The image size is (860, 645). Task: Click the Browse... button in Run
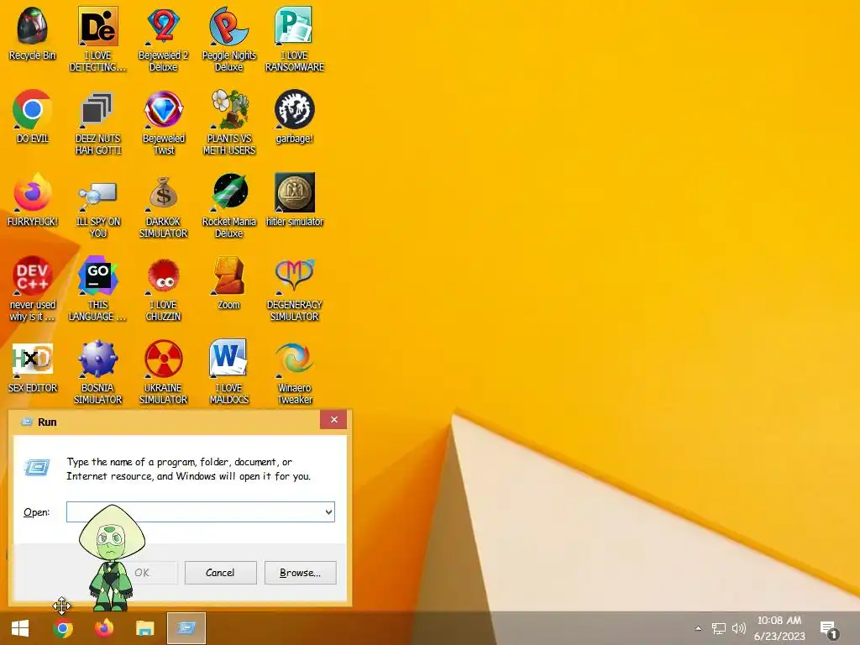pos(300,573)
